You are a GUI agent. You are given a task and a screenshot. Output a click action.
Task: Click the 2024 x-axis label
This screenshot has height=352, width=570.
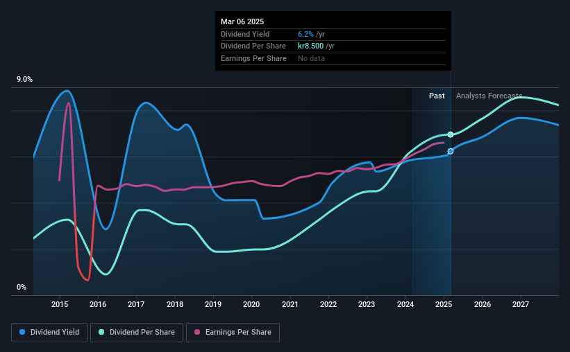click(405, 304)
